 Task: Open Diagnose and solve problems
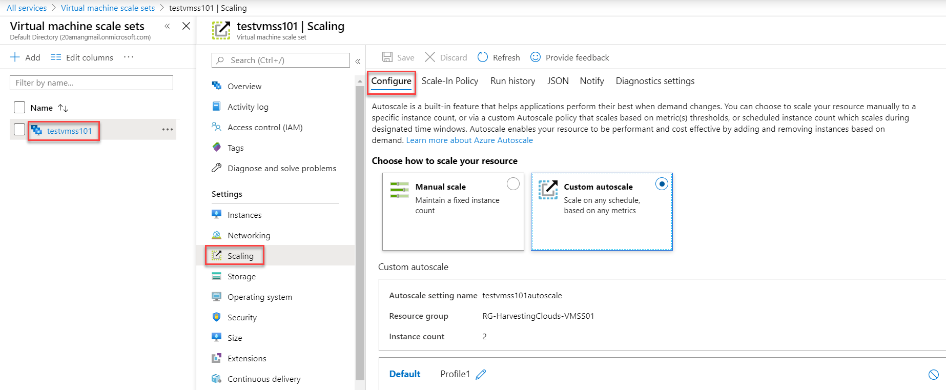click(x=282, y=168)
